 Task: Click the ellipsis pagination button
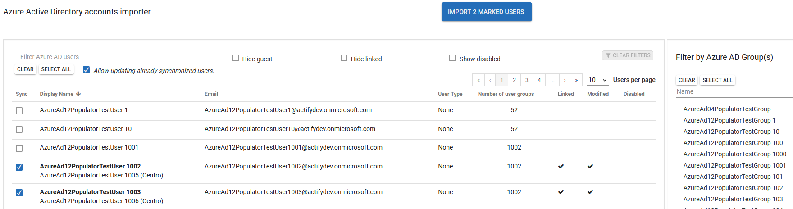pos(552,80)
